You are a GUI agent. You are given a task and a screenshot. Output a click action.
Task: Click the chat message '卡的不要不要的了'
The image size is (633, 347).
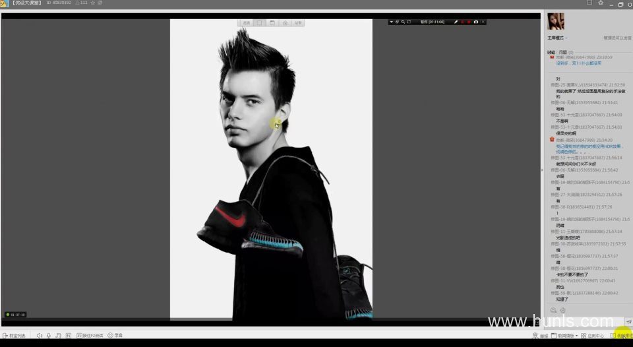pos(572,274)
